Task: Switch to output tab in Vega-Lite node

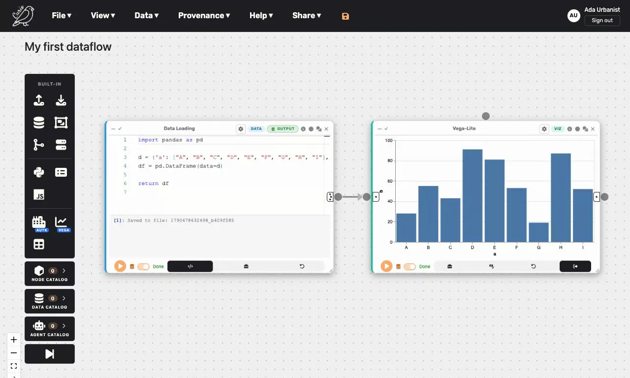Action: (x=575, y=266)
